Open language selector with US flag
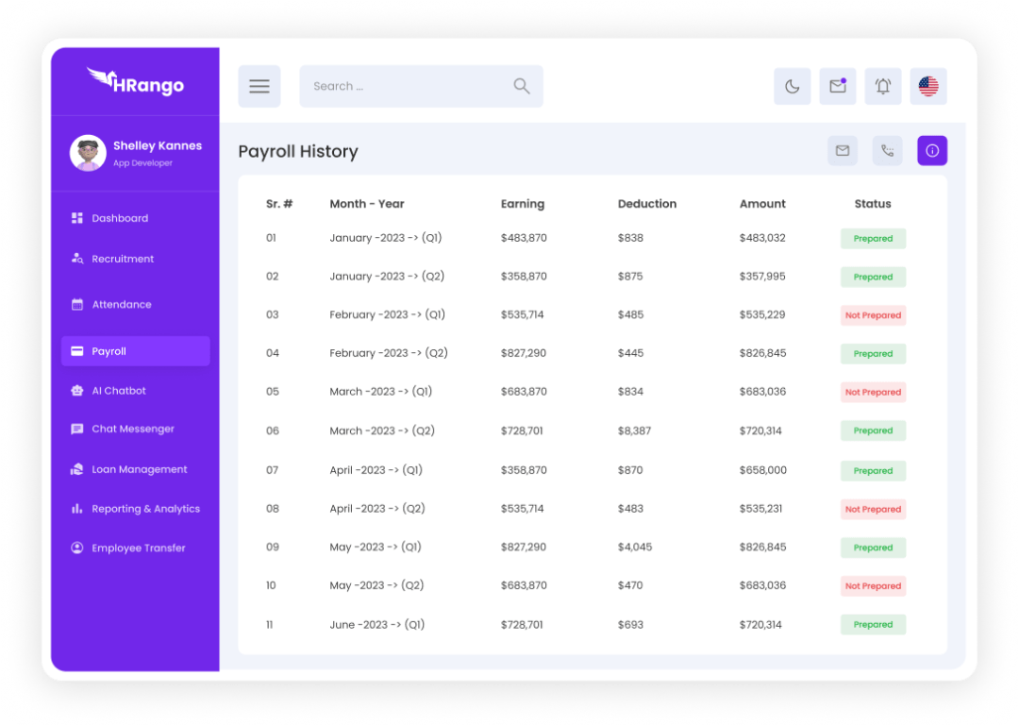This screenshot has width=1019, height=726. point(928,87)
